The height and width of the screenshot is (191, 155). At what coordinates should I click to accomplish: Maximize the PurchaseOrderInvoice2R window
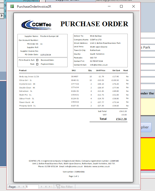click(121, 6)
